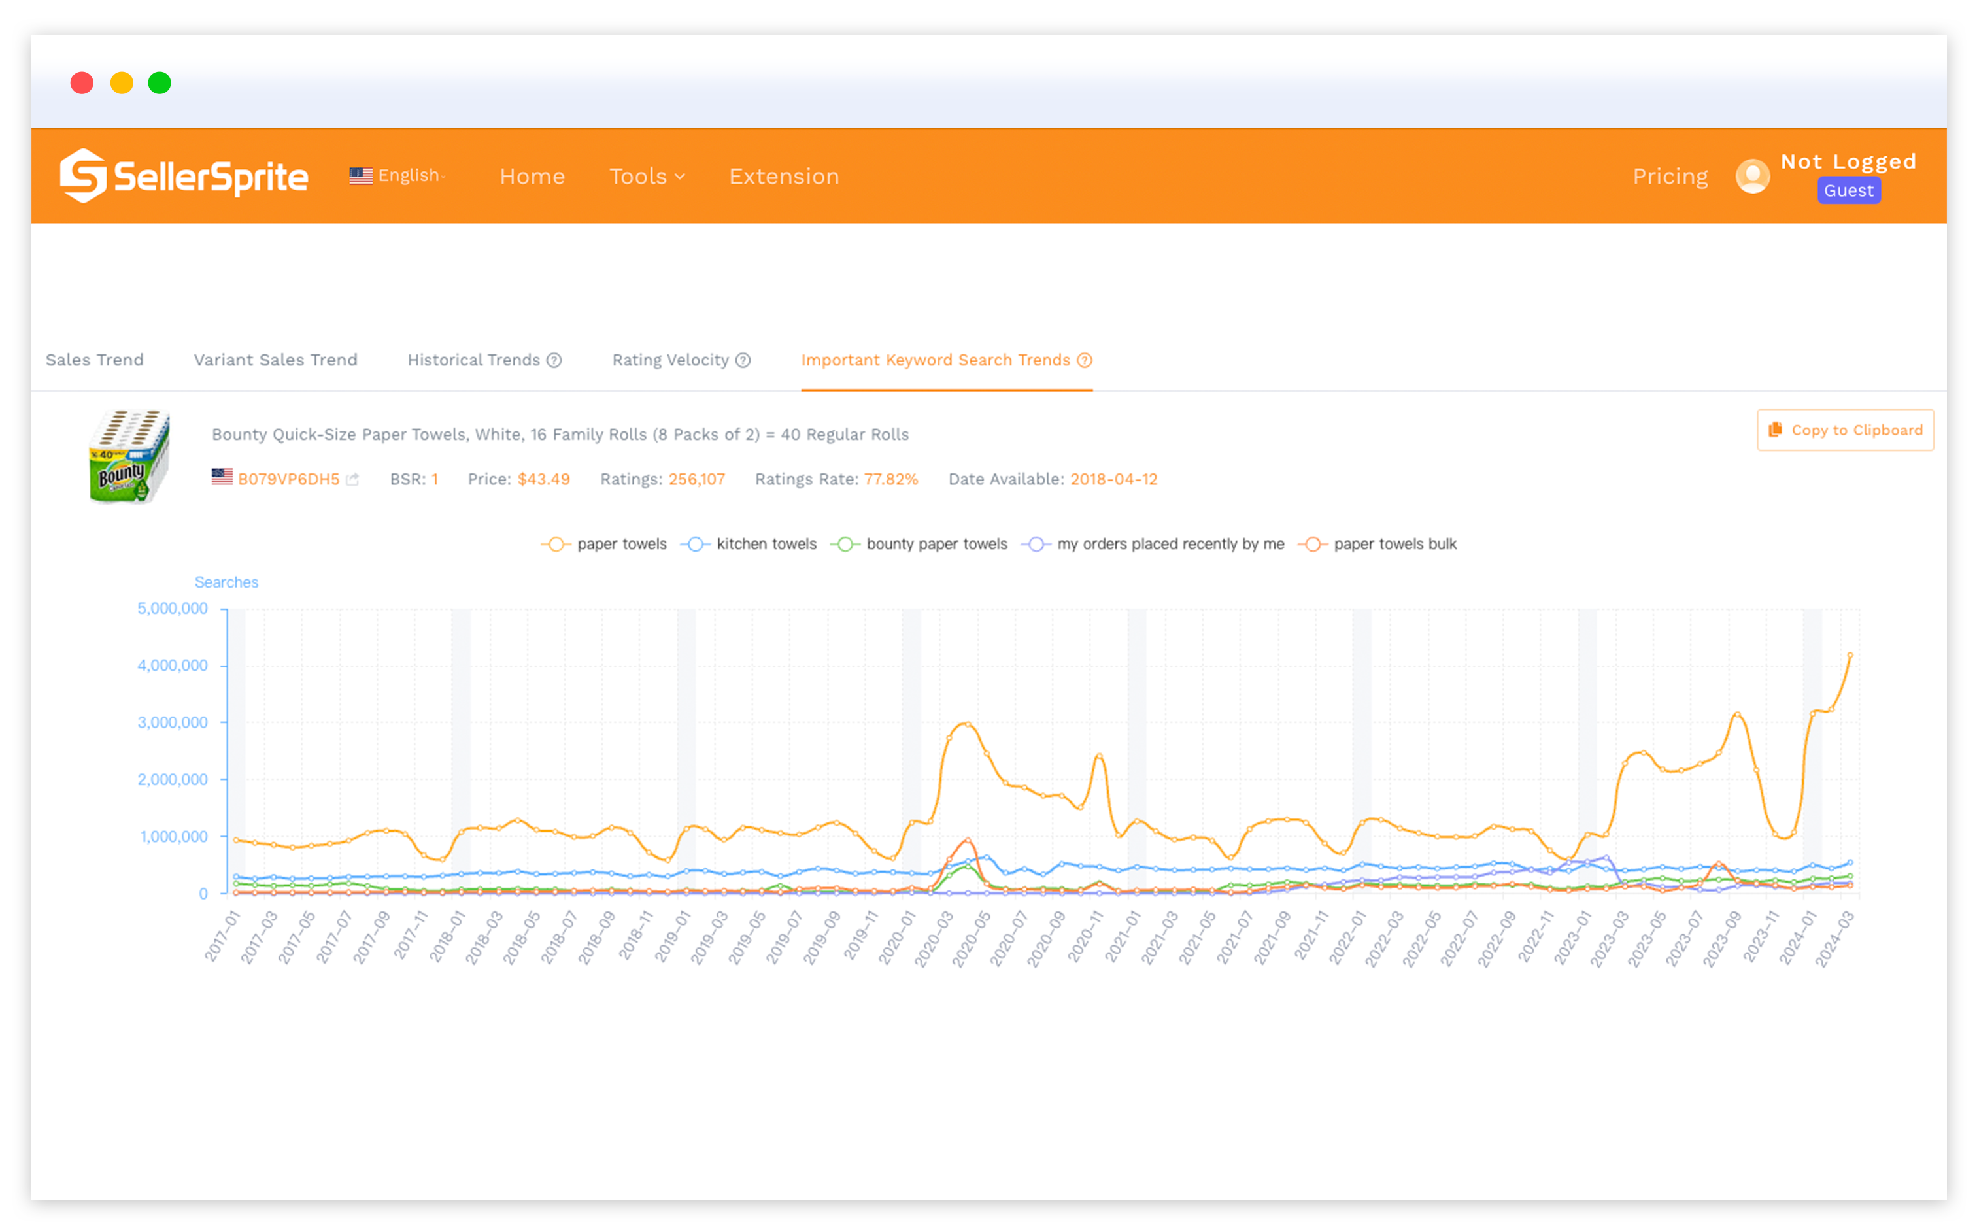
Task: Click the US flag icon beside English
Action: 361,176
